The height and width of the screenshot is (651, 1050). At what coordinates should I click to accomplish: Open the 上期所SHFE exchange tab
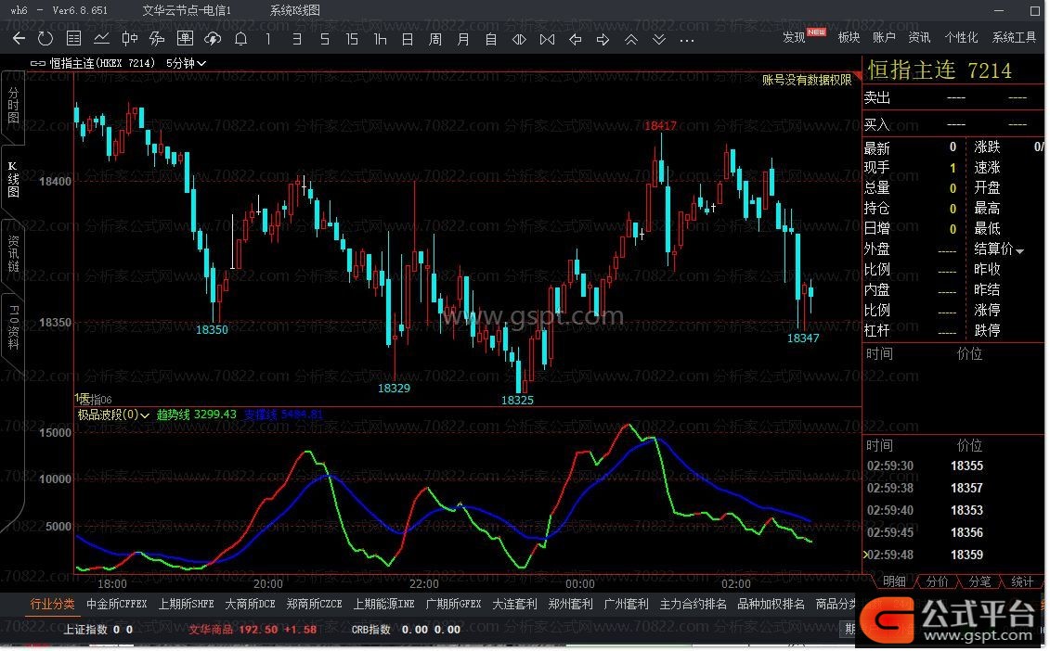click(187, 604)
